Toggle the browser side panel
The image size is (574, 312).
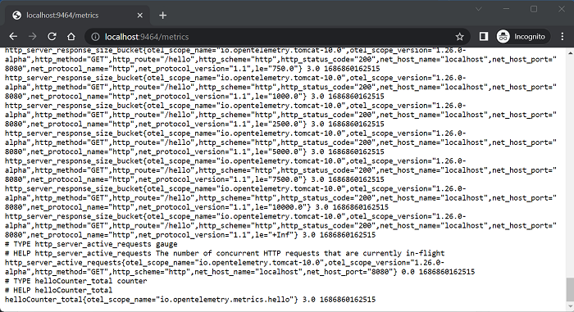click(x=484, y=37)
